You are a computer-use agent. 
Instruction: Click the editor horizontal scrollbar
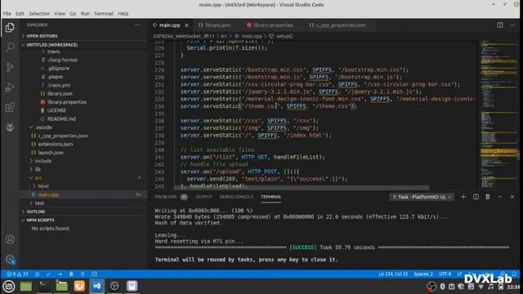302,188
